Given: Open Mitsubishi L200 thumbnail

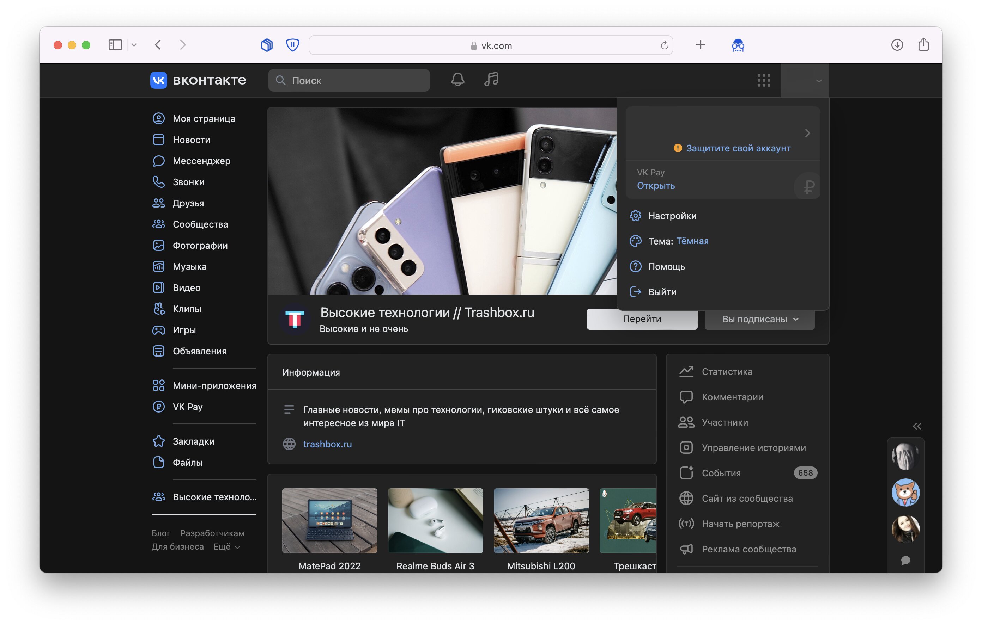Looking at the screenshot, I should [x=541, y=521].
